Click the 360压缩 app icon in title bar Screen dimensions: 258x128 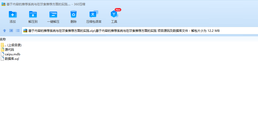[x=4, y=4]
